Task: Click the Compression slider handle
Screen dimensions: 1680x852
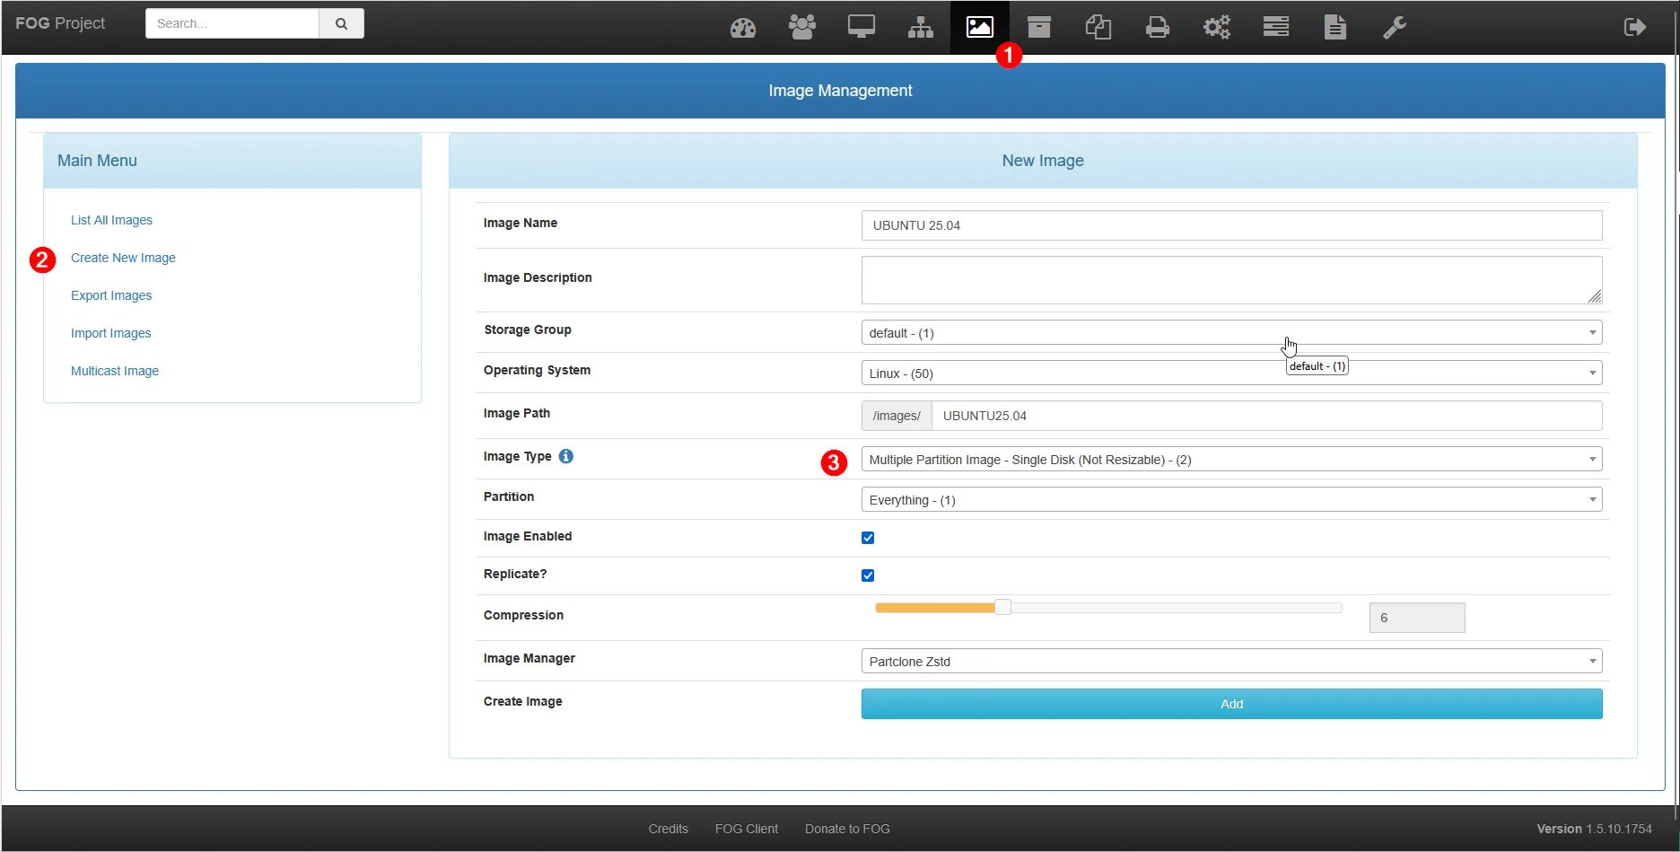Action: [1002, 608]
